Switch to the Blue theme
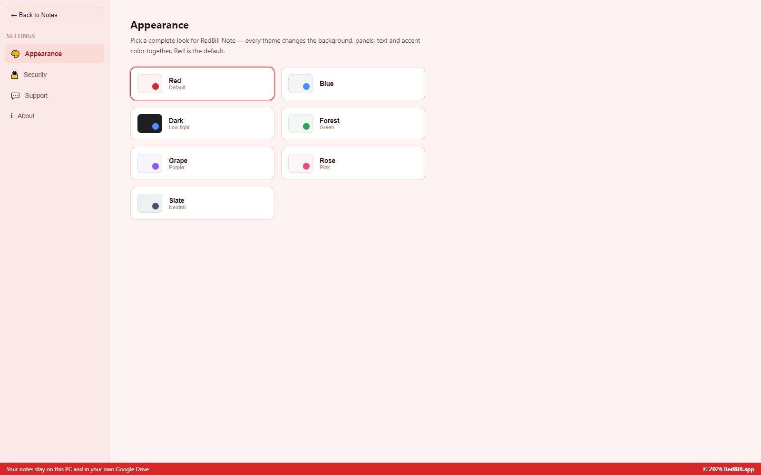Viewport: 761px width, 475px height. [353, 84]
